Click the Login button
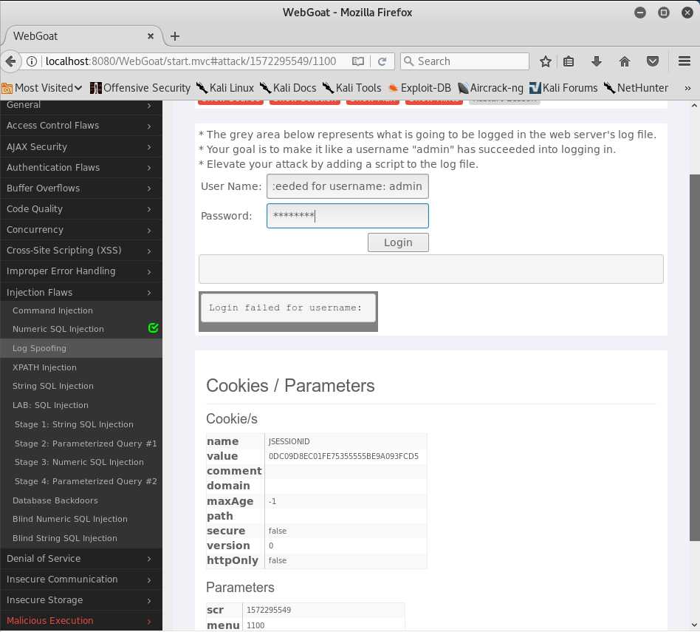This screenshot has height=632, width=700. point(398,242)
